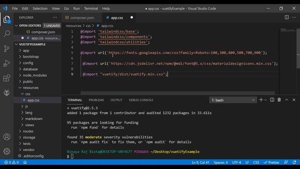Open the Selection menu
300x169 pixels.
(40, 8)
